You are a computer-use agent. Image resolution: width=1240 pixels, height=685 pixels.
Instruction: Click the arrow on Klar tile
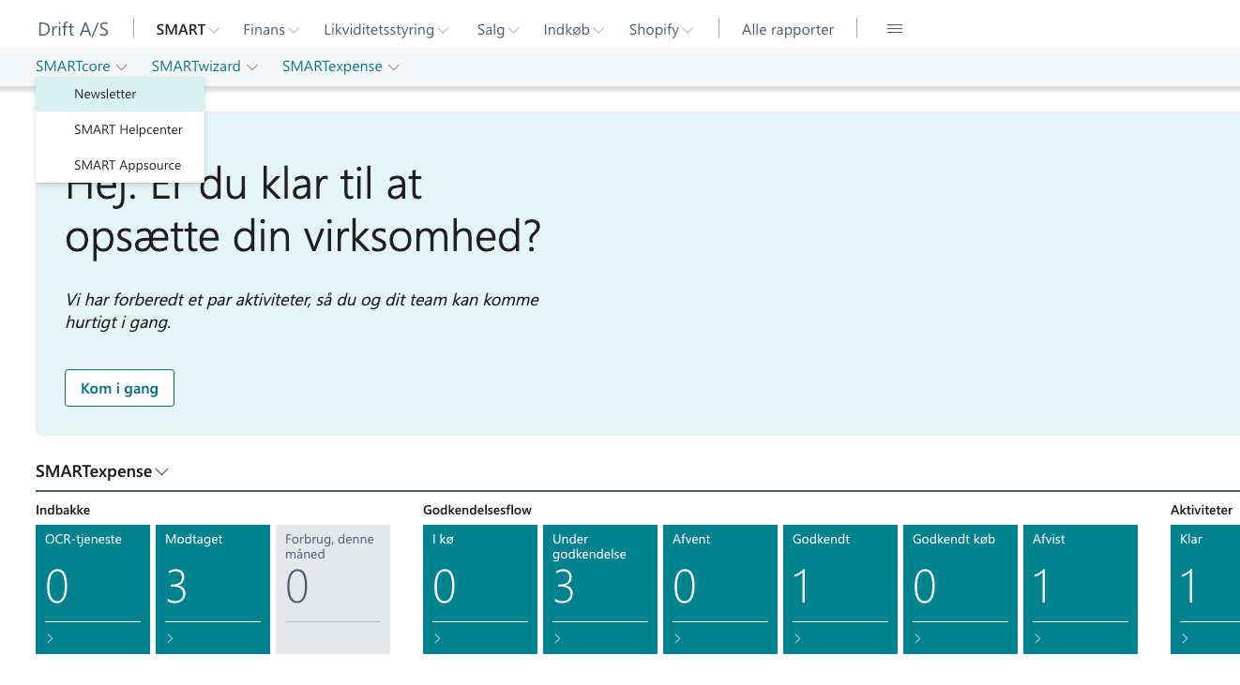click(x=1186, y=638)
